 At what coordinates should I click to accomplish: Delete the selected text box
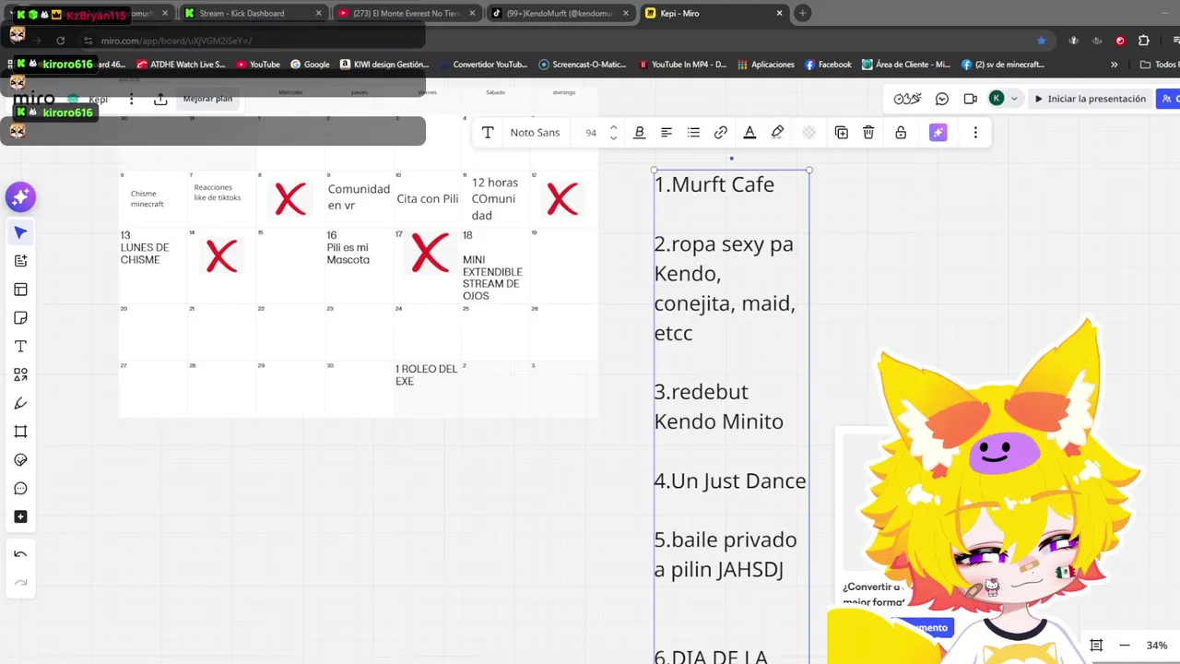click(x=868, y=133)
